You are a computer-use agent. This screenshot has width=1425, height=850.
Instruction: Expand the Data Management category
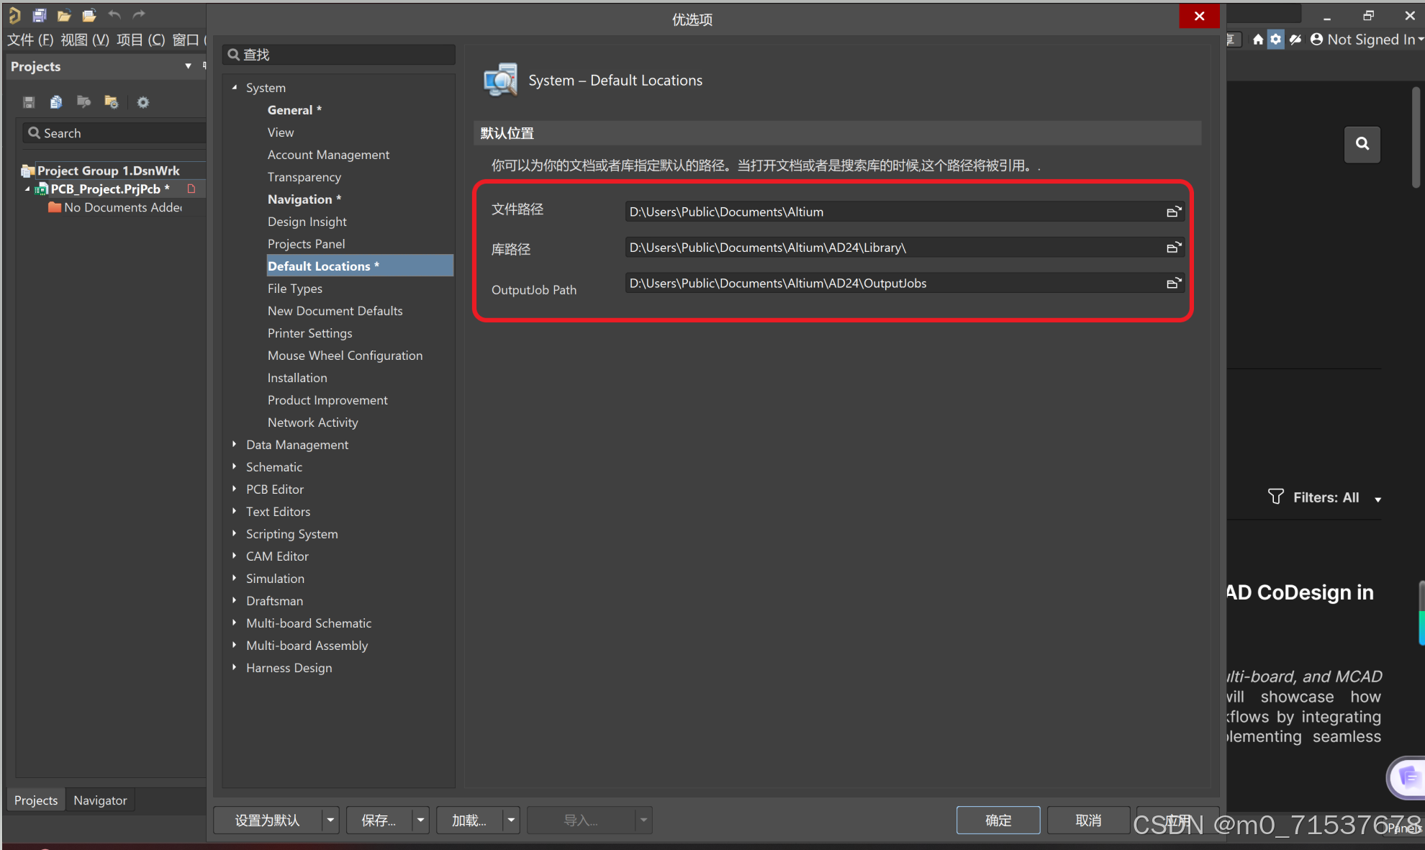coord(235,445)
